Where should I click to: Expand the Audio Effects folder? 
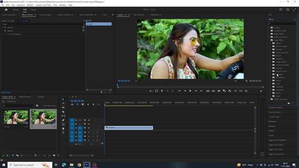269,34
